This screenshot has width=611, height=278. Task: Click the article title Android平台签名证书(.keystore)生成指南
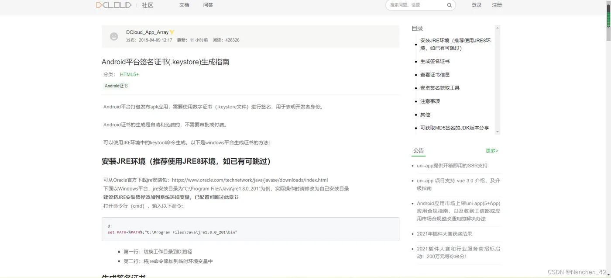pyautogui.click(x=165, y=62)
